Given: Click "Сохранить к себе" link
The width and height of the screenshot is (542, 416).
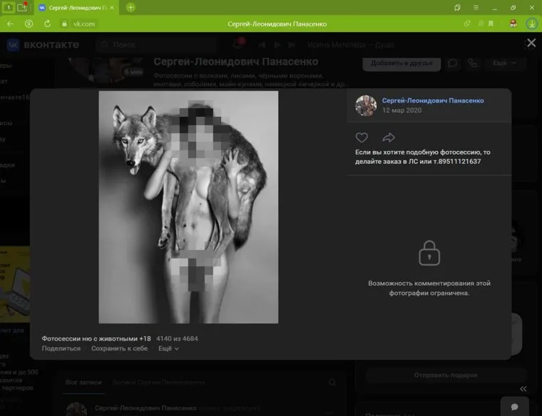Looking at the screenshot, I should 119,348.
